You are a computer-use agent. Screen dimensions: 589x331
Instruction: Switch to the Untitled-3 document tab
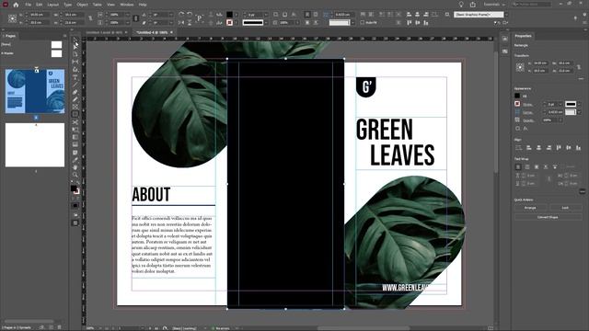click(104, 33)
